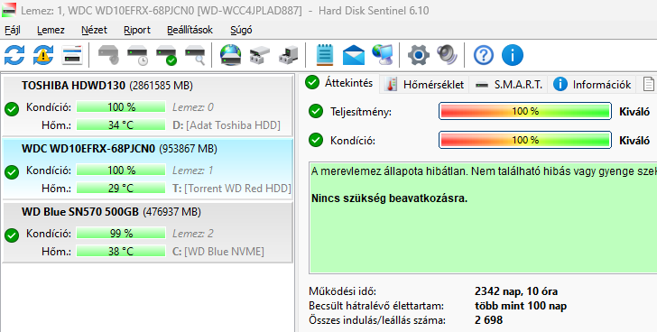
Task: Click the disk with clock toolbar icon
Action: click(x=137, y=55)
